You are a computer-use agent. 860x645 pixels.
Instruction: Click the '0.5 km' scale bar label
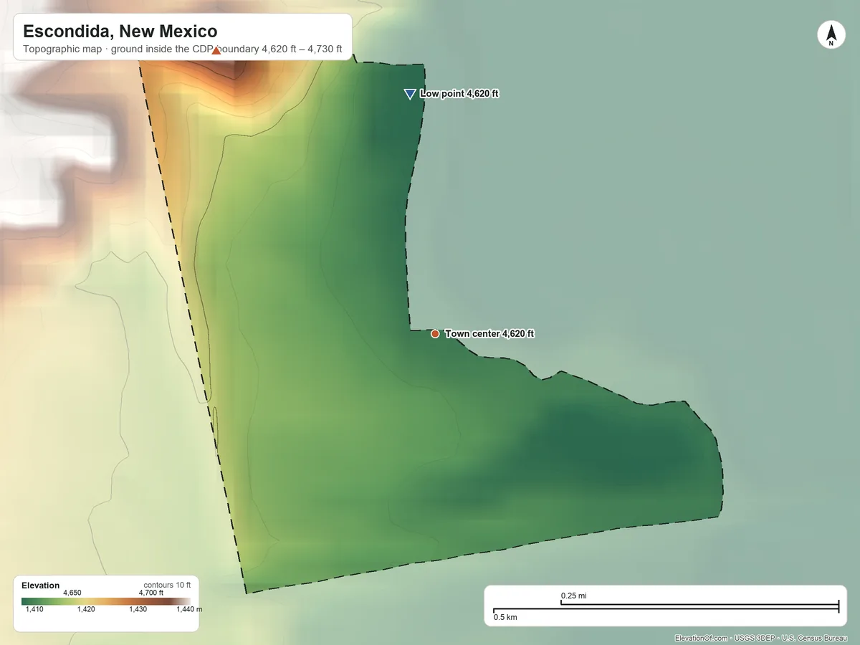505,616
